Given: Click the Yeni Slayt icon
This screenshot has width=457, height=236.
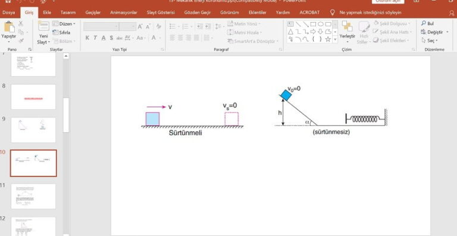Looking at the screenshot, I should coord(43,26).
